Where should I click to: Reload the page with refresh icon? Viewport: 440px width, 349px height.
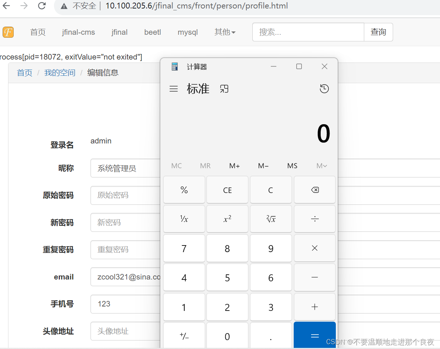[42, 6]
